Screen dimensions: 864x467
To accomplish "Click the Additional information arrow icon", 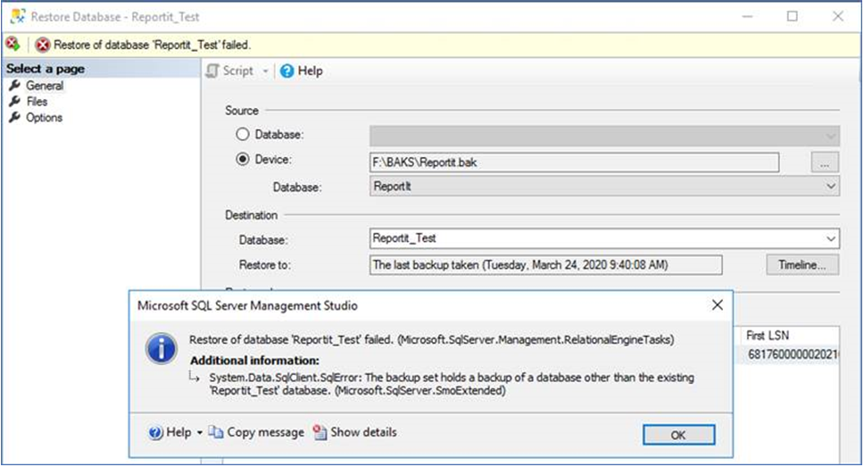I will [194, 377].
